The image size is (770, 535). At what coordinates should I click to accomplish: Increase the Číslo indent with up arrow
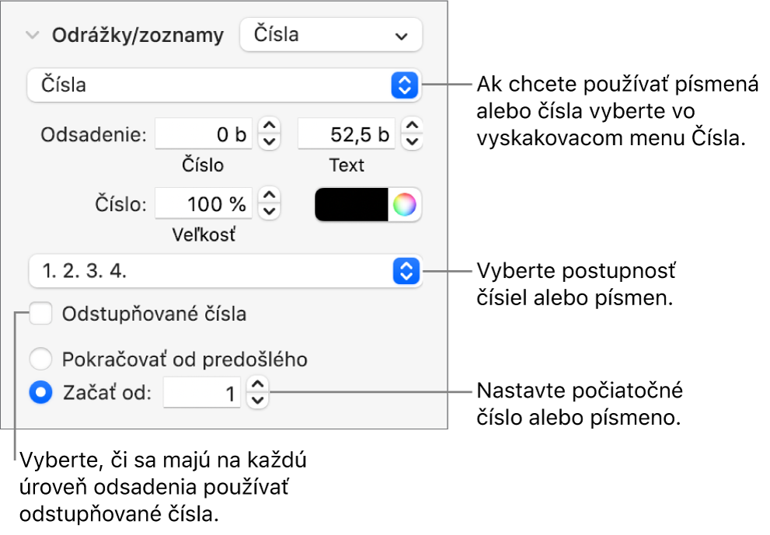tap(268, 127)
